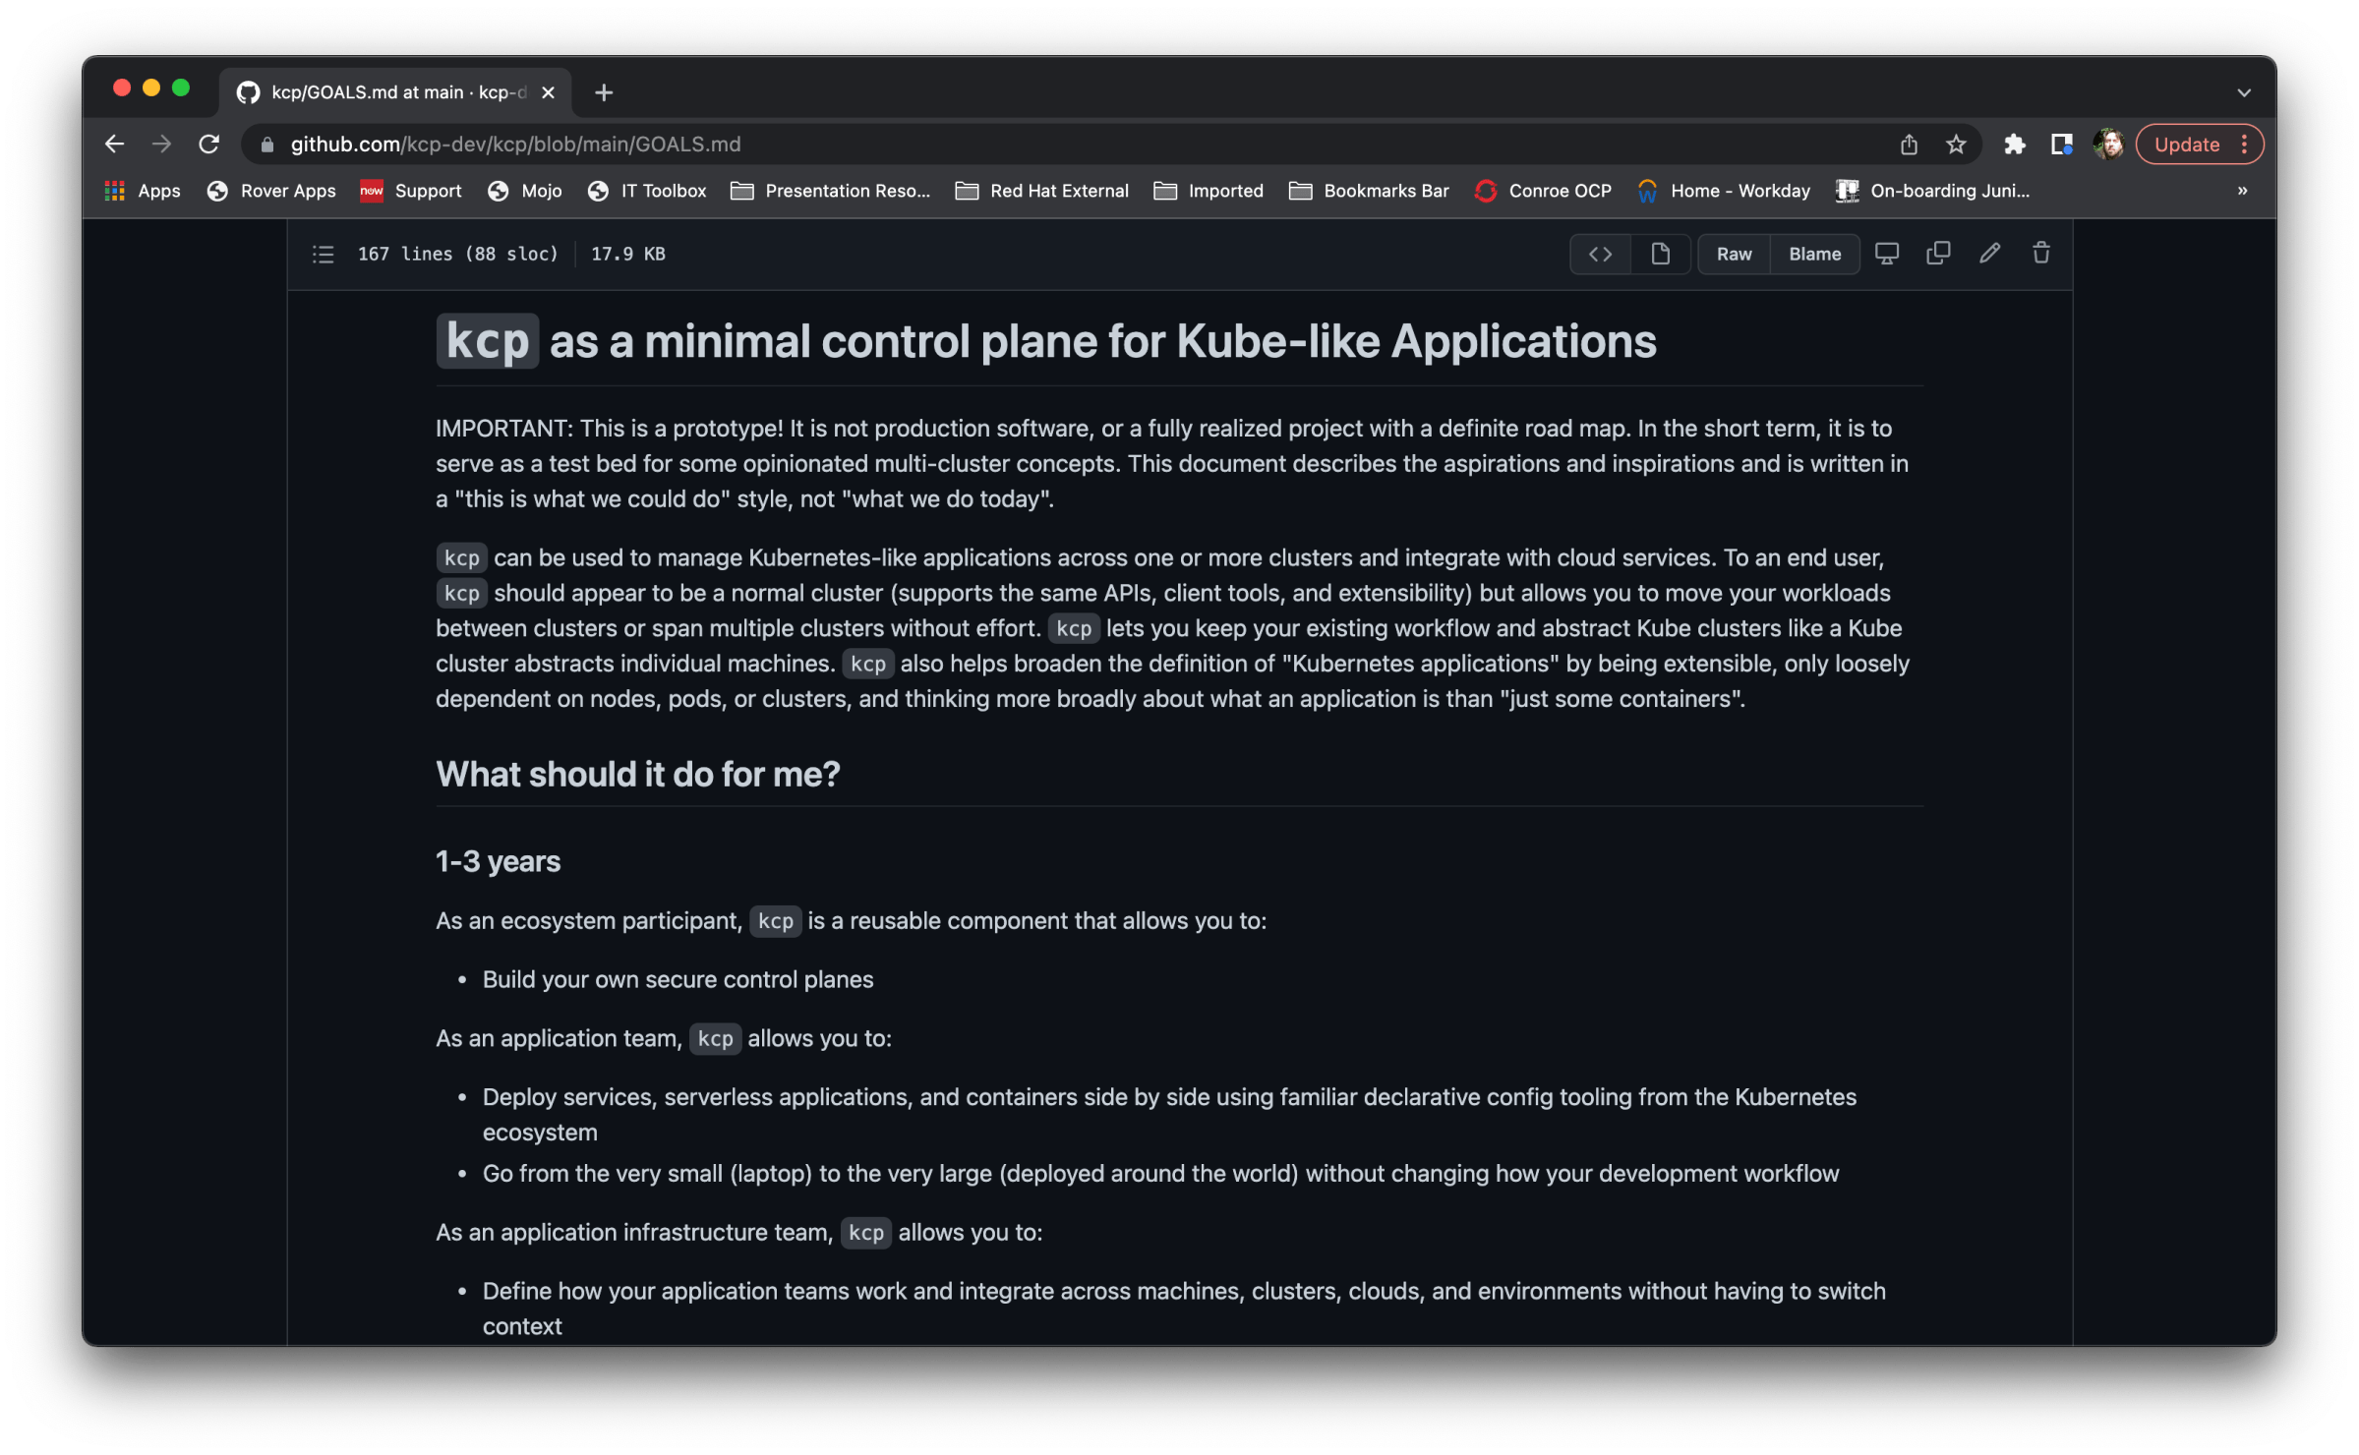Reload the current page

208,145
